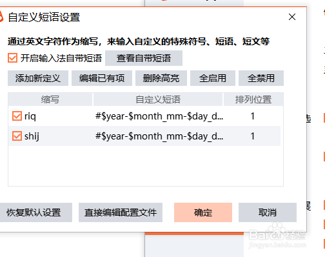Select the phrase value in shij row
The height and width of the screenshot is (257, 325).
159,136
